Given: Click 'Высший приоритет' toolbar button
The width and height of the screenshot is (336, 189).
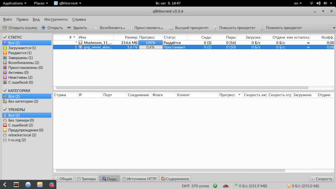Looking at the screenshot, I should pos(189,28).
